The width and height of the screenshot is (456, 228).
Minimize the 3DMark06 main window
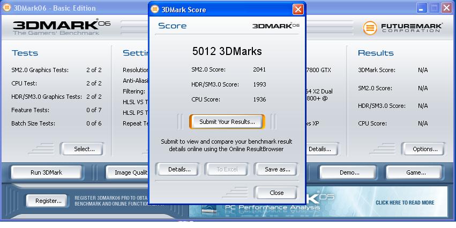click(x=421, y=8)
